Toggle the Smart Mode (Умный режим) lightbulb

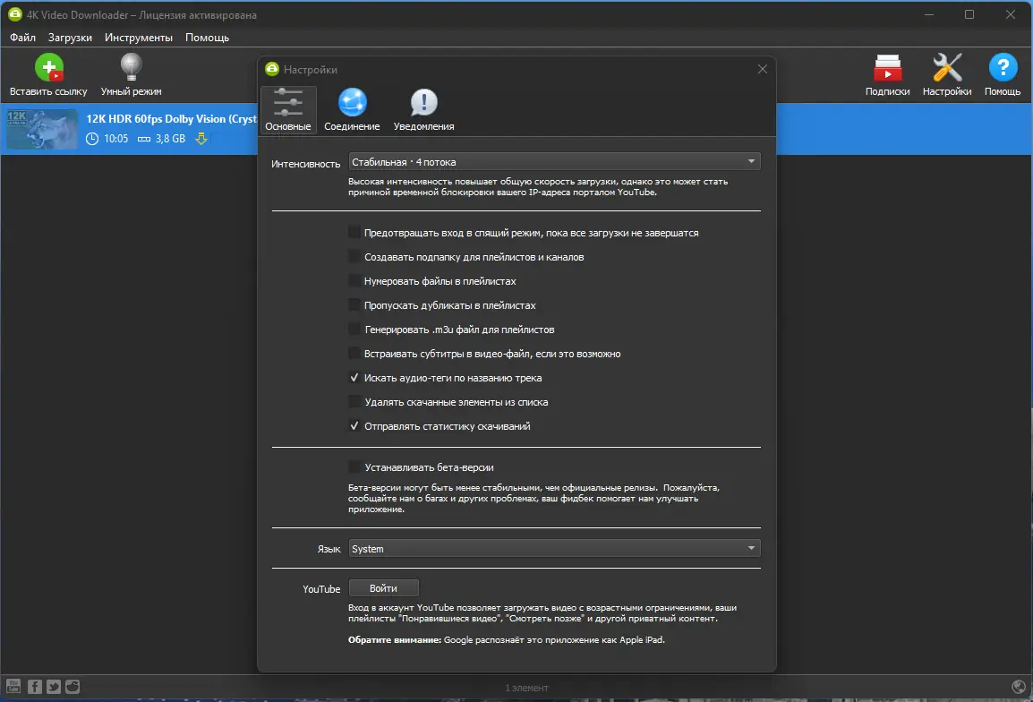pos(131,67)
